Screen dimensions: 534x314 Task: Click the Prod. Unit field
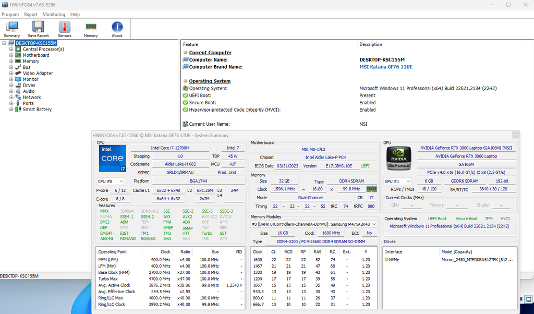tap(227, 172)
